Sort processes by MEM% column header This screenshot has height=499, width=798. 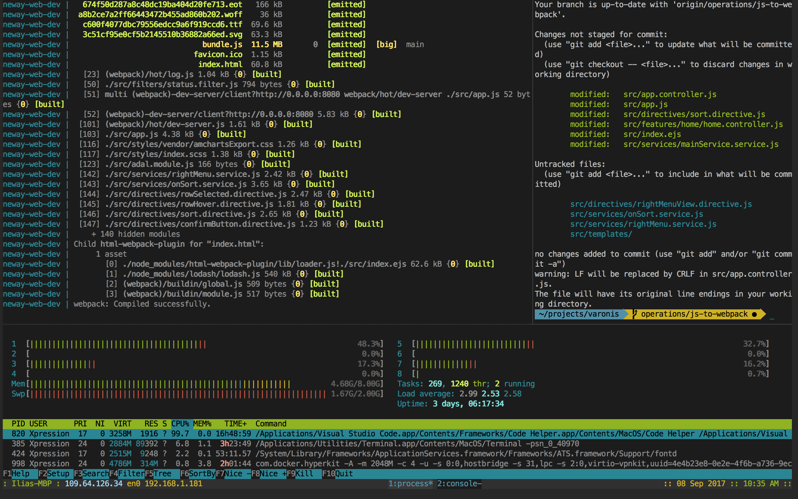(x=203, y=423)
